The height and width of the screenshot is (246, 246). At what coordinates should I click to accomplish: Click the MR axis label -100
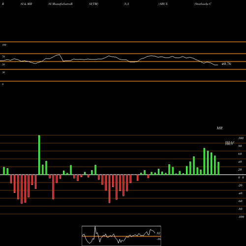point(241,217)
